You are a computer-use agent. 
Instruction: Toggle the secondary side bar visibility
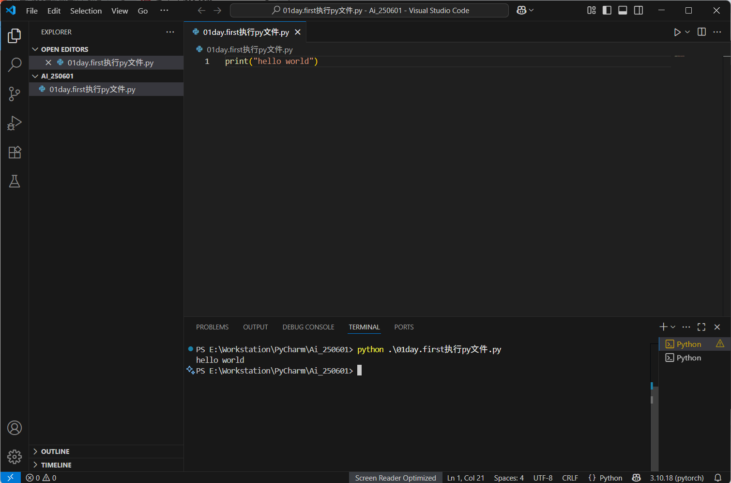639,11
